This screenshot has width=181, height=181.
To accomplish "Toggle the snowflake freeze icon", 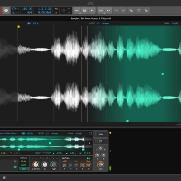I will (x=15, y=161).
